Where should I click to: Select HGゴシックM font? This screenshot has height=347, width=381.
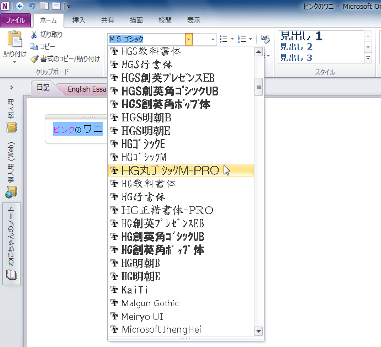181,157
